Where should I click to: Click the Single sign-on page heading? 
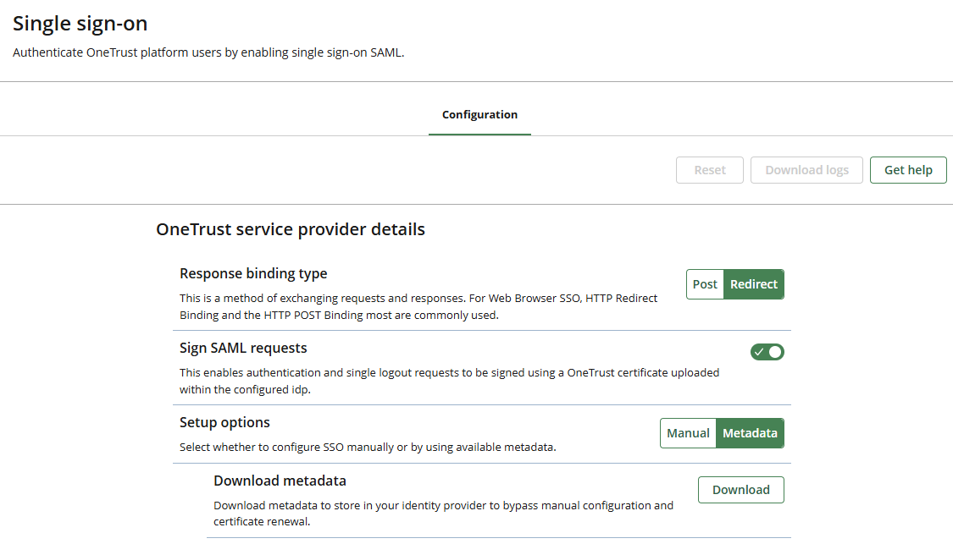click(x=80, y=24)
